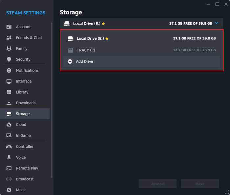Collapse the drive selector with the blue chevron
Viewport: 230px width, 195px height.
[x=217, y=23]
